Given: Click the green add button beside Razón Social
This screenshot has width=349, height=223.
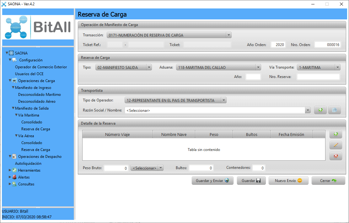Looking at the screenshot, I should [320, 110].
